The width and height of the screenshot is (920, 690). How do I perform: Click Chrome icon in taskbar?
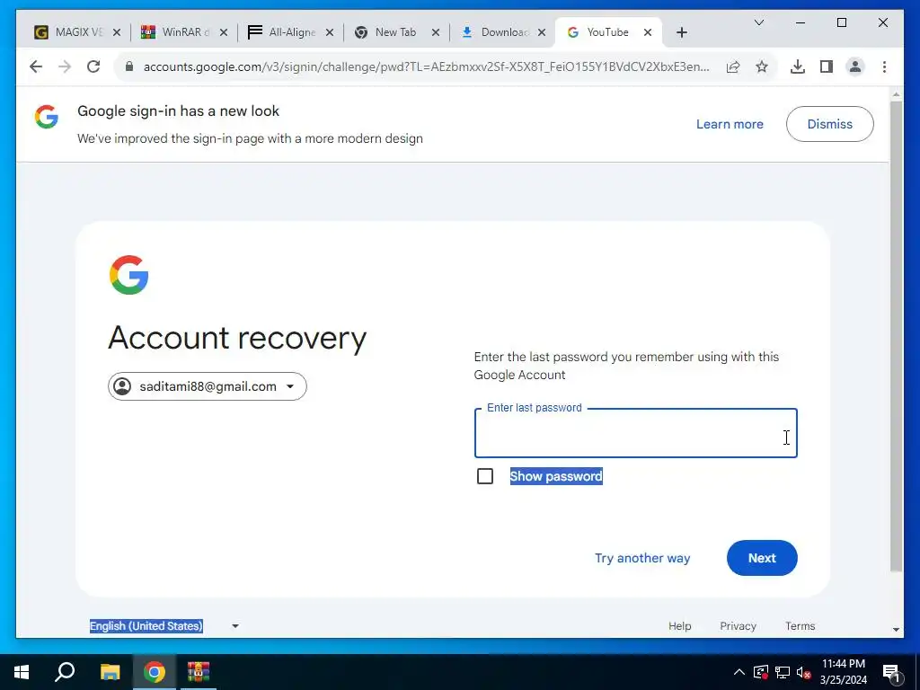[155, 672]
